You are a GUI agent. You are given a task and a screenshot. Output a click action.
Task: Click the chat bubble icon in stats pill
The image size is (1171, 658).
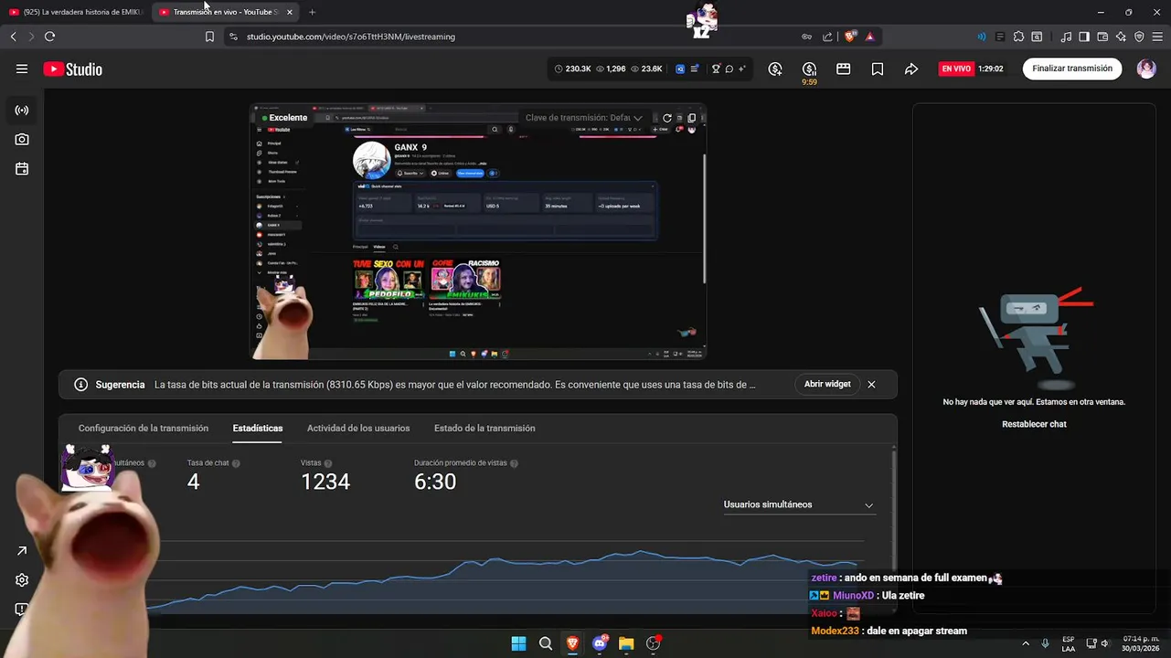click(729, 69)
